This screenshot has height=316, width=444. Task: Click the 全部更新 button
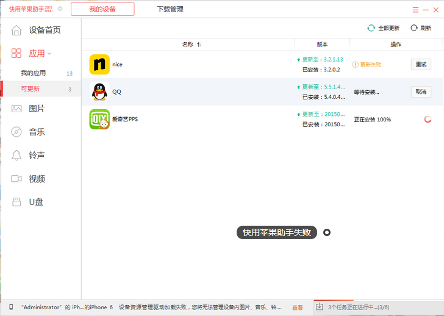384,28
